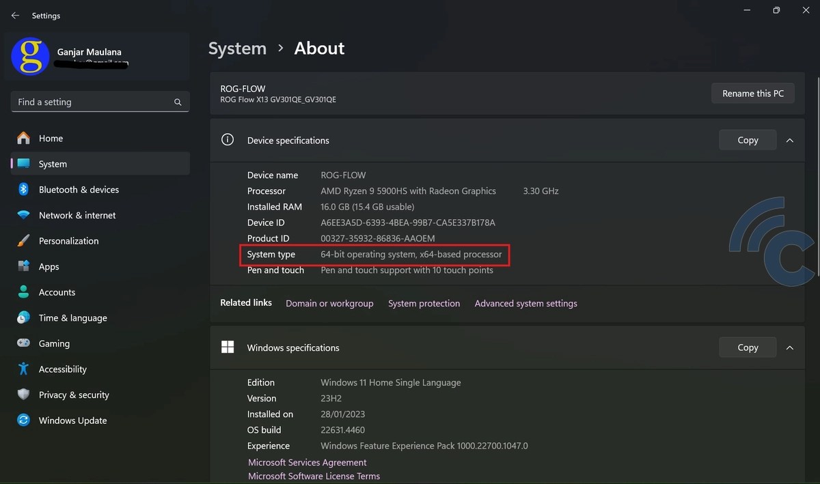Select Privacy & security menu item
Viewport: 820px width, 484px height.
74,395
